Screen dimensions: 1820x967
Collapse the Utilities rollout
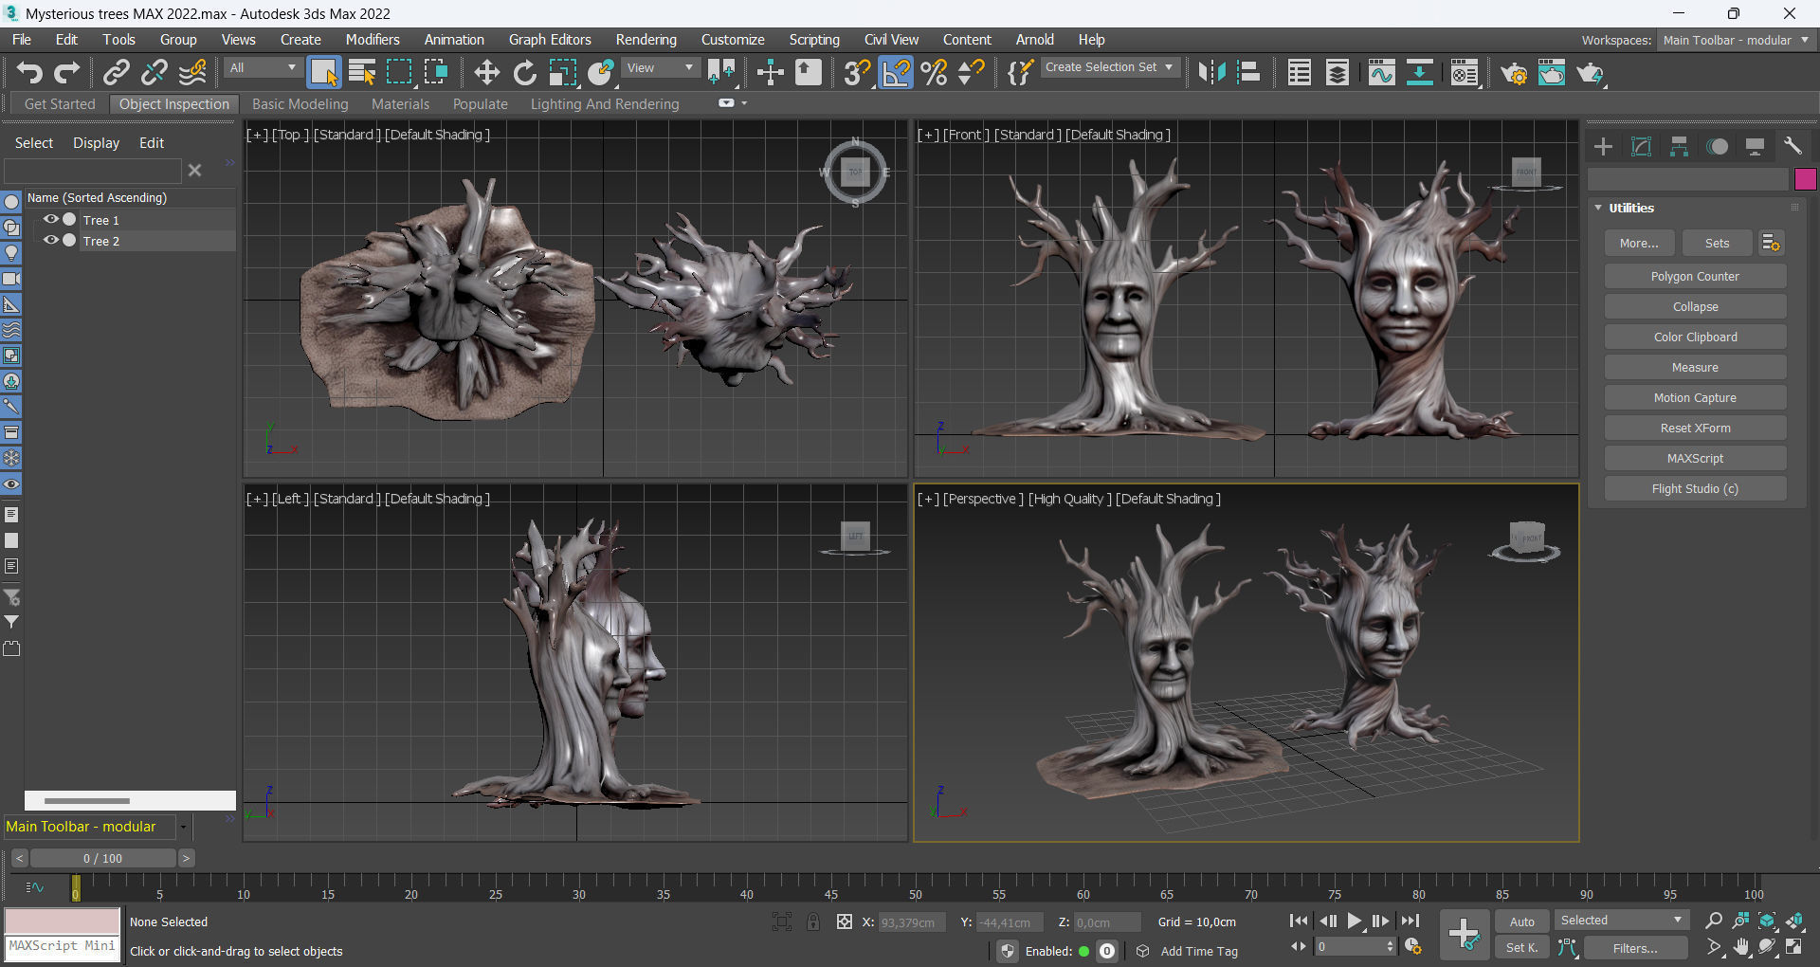pyautogui.click(x=1598, y=208)
